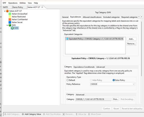Viewport: 144px width, 117px height.
Task: Select the Equivalences tab
Action: click(x=75, y=17)
